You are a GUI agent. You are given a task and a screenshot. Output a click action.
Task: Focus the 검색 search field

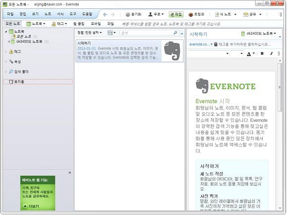[x=146, y=33]
